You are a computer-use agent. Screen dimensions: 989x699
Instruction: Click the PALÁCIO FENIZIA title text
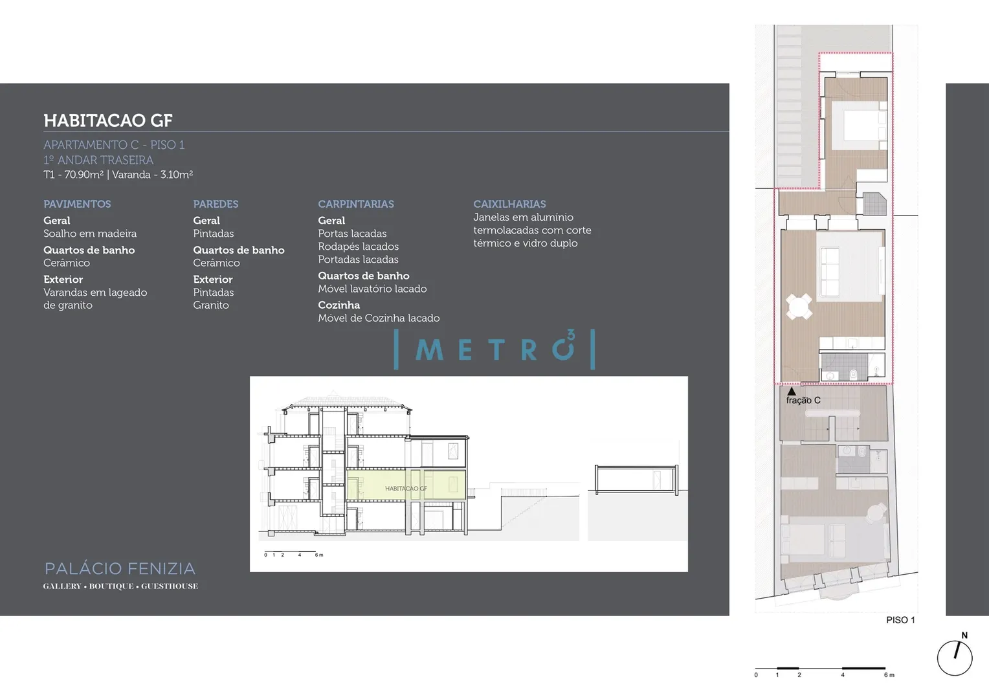tap(120, 569)
